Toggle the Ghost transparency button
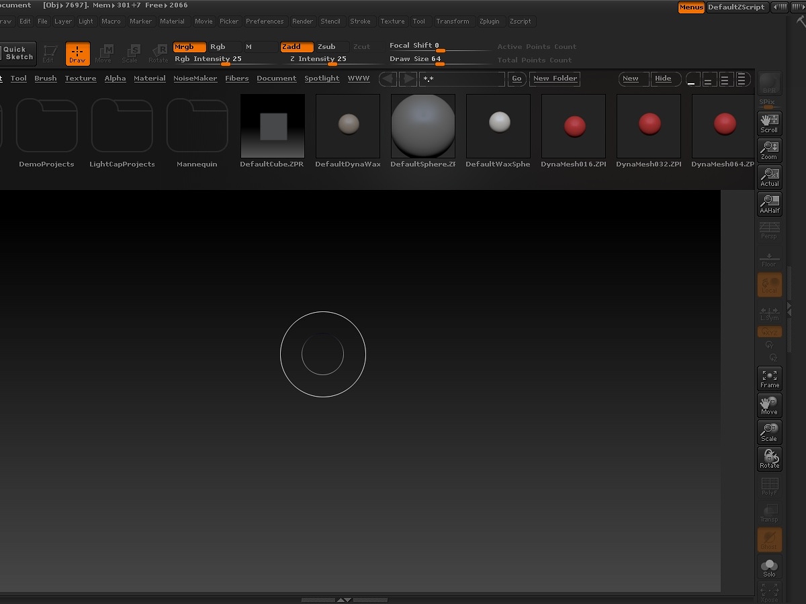Screen dimensions: 806x604 [x=769, y=540]
